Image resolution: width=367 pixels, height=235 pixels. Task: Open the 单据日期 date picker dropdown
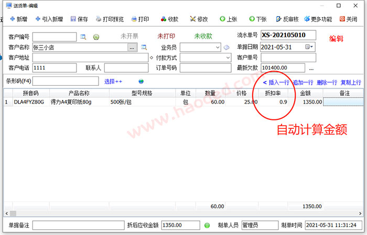(x=312, y=47)
